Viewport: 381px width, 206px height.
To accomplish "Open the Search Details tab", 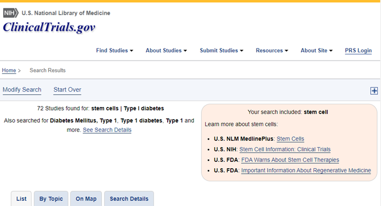I will (x=129, y=199).
